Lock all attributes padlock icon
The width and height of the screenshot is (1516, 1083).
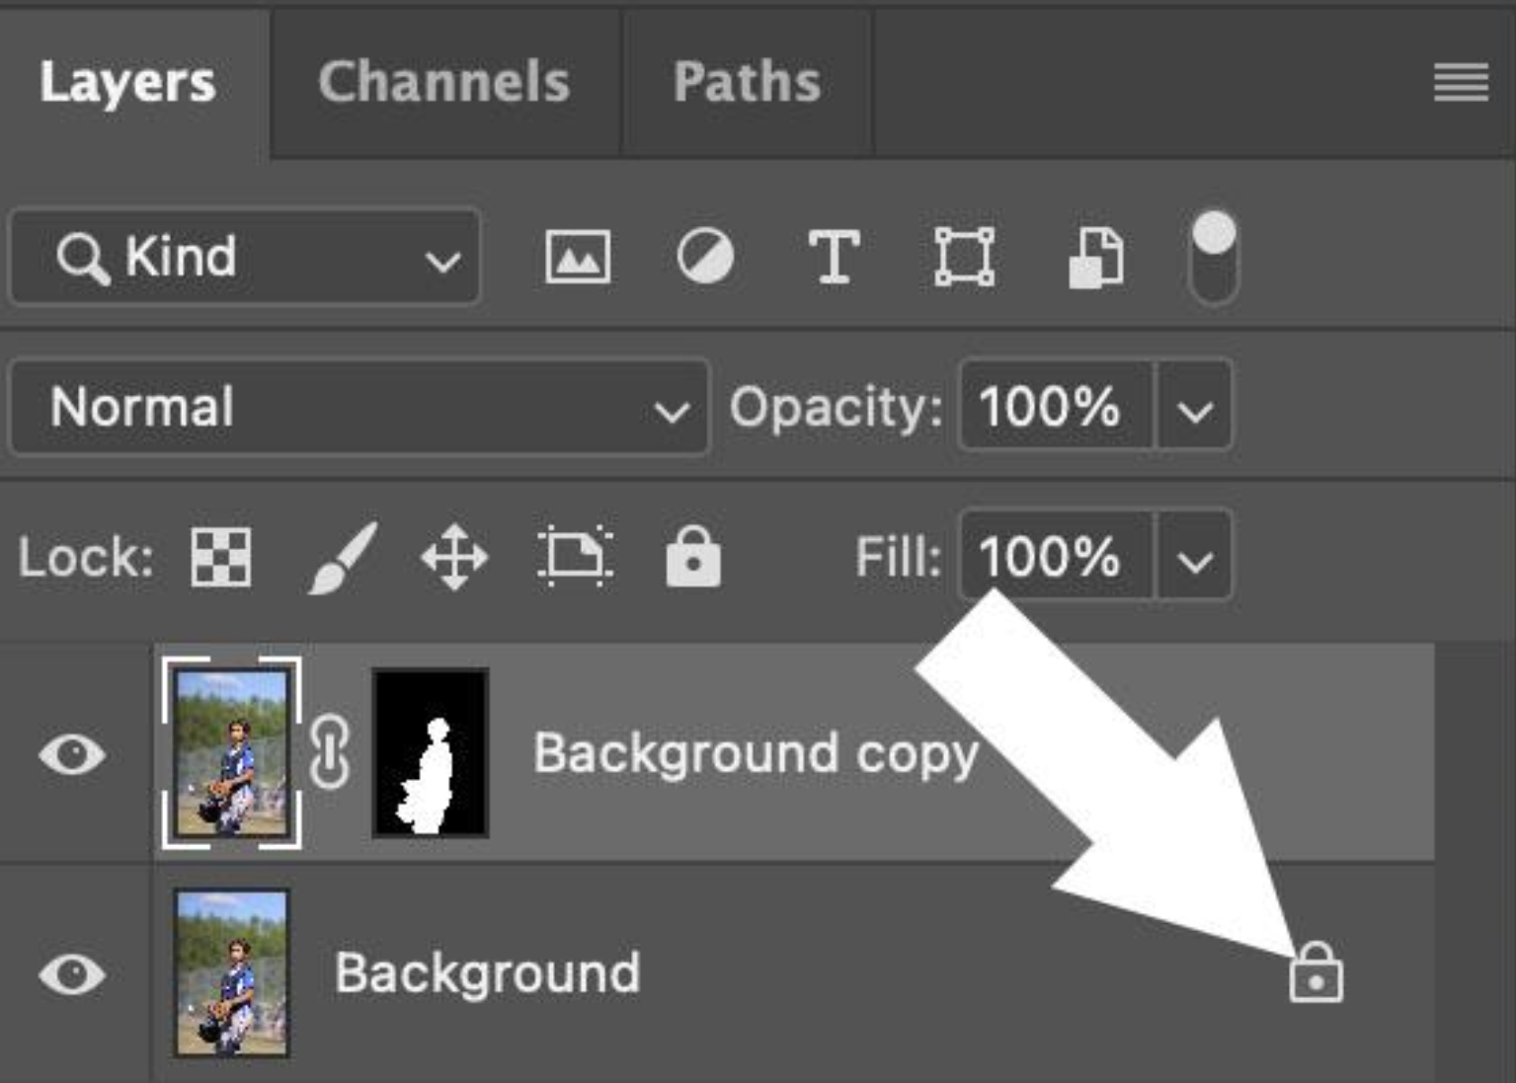(693, 556)
